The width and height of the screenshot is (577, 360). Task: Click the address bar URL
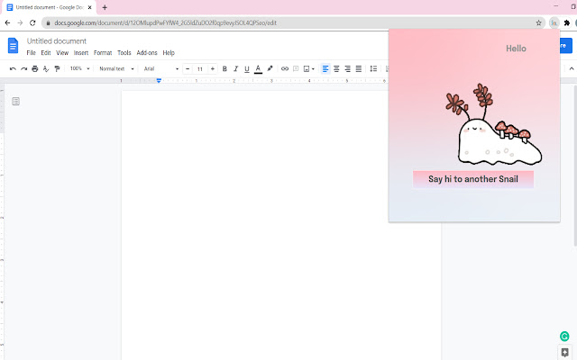tap(166, 22)
